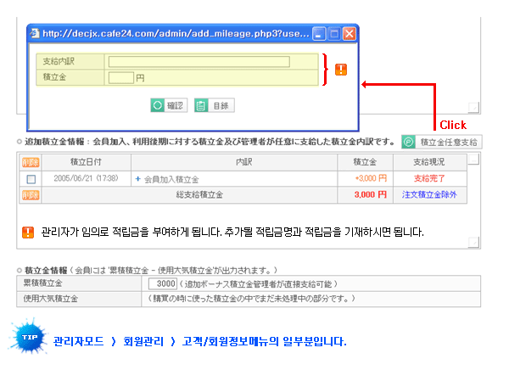
Task: Click the 支給完了 status text
Action: (x=429, y=178)
